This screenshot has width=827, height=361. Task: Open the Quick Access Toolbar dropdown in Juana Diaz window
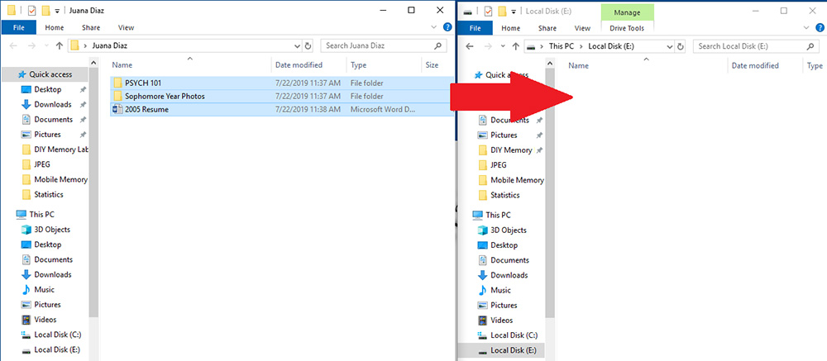pyautogui.click(x=59, y=11)
